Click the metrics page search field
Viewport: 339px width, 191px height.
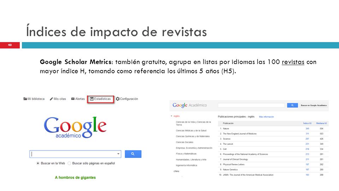(251, 105)
